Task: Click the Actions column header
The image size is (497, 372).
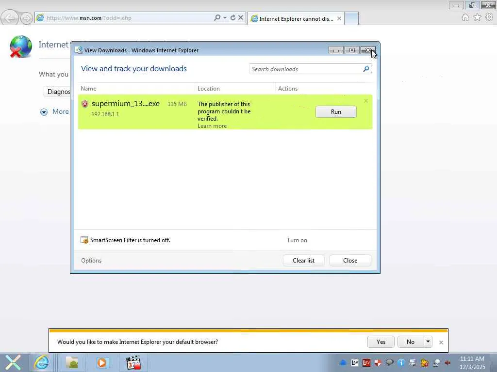Action: click(x=288, y=89)
